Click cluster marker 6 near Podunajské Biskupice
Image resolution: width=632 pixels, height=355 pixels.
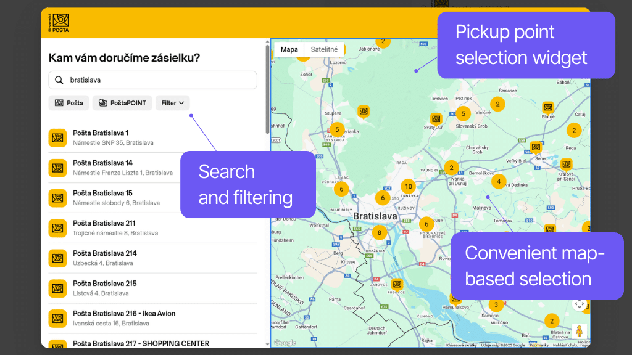pyautogui.click(x=426, y=224)
